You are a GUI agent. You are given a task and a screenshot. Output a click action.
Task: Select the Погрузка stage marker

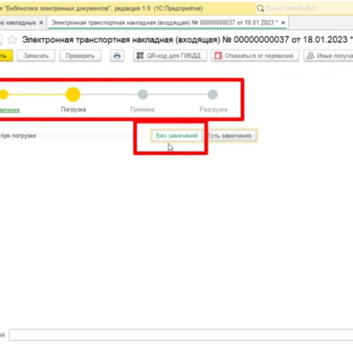tap(73, 94)
